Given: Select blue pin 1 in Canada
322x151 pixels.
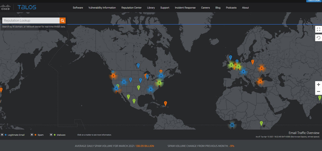Looking at the screenshot, I should 138,65.
